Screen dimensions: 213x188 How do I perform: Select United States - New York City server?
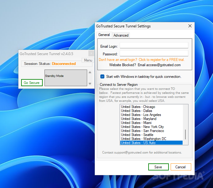(152, 127)
